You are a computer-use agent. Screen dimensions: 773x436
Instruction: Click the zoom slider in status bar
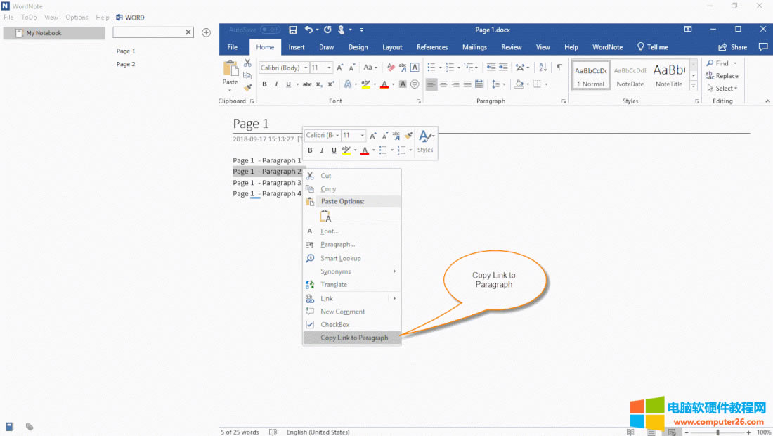pyautogui.click(x=717, y=432)
